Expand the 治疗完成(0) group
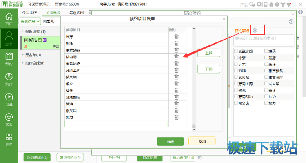 pos(23,63)
